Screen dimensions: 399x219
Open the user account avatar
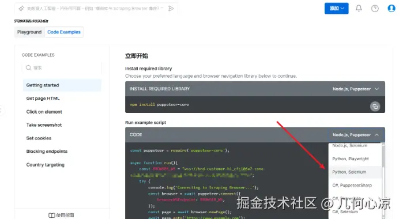point(391,9)
